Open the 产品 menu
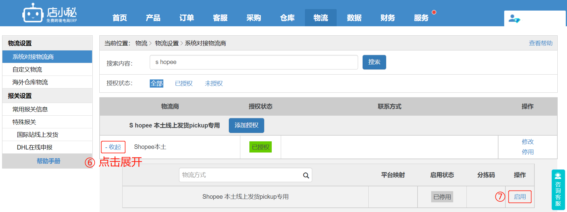 (153, 18)
